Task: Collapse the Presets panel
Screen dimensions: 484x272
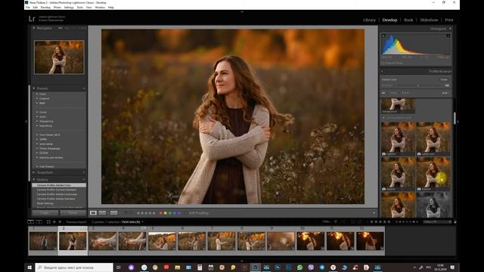Action: [x=34, y=88]
